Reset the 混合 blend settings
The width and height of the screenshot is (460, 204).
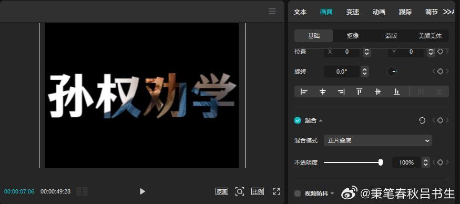click(x=422, y=120)
